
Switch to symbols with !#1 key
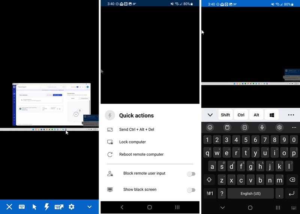coord(210,193)
